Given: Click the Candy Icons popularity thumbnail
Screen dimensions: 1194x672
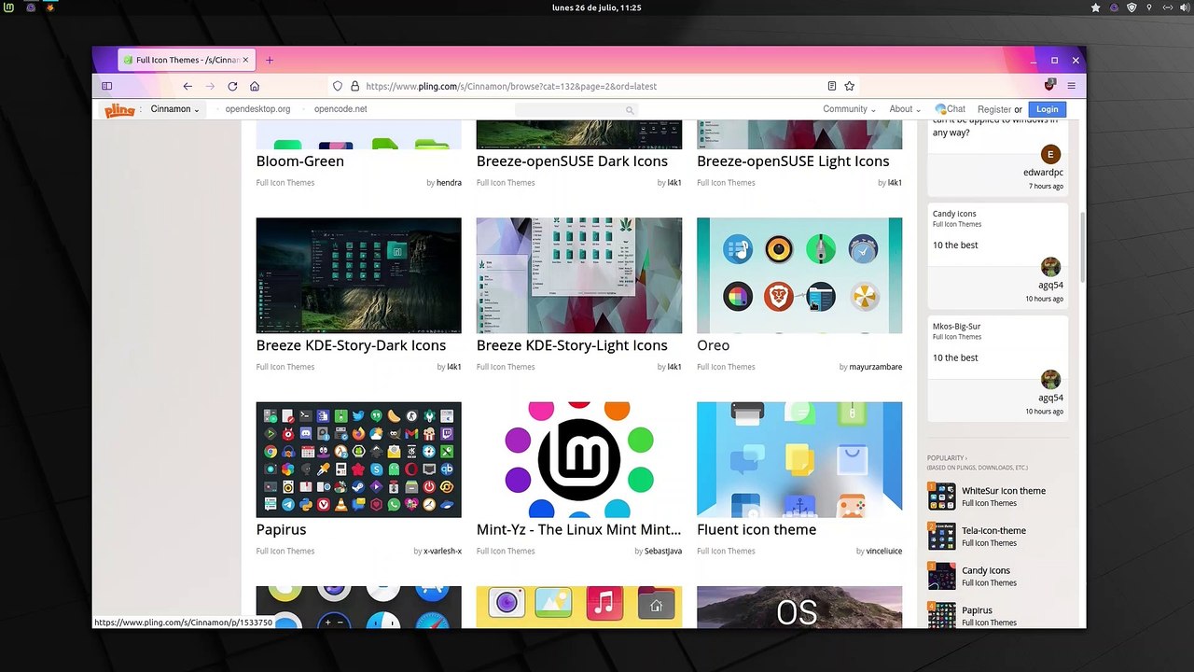Looking at the screenshot, I should (x=942, y=576).
